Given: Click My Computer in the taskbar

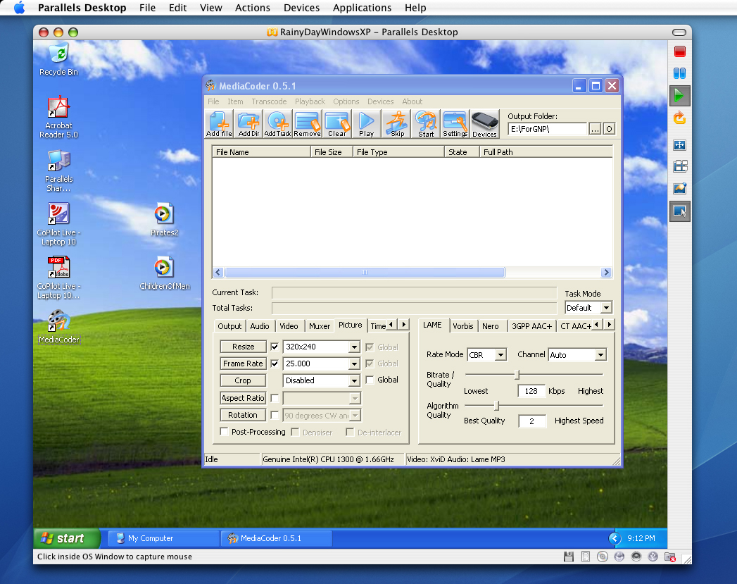Looking at the screenshot, I should tap(163, 538).
